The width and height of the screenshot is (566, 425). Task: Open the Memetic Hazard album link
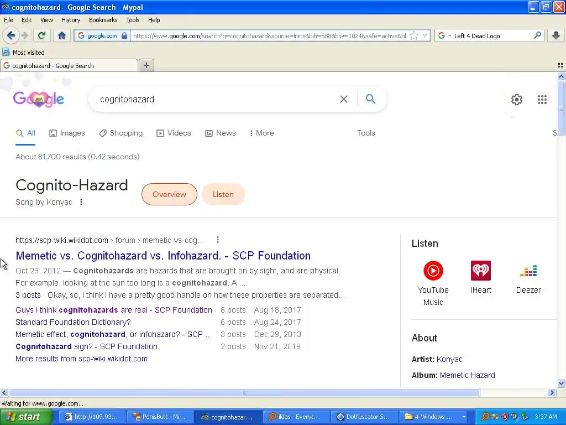click(x=468, y=375)
